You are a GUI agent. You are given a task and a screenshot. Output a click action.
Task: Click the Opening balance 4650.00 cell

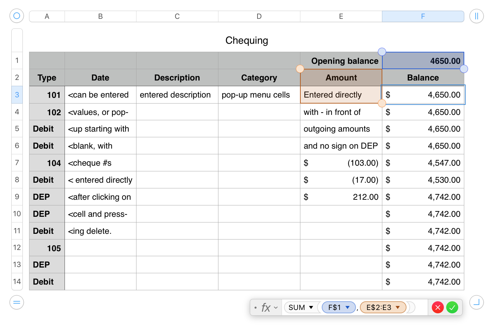coord(423,61)
